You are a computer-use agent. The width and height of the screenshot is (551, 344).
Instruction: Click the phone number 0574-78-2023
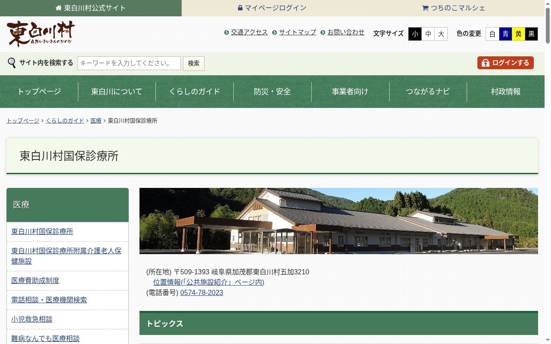point(201,292)
